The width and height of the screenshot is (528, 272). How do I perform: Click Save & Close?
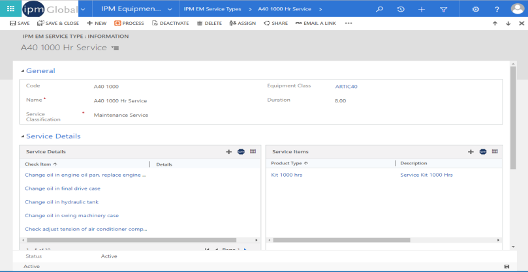pos(58,23)
